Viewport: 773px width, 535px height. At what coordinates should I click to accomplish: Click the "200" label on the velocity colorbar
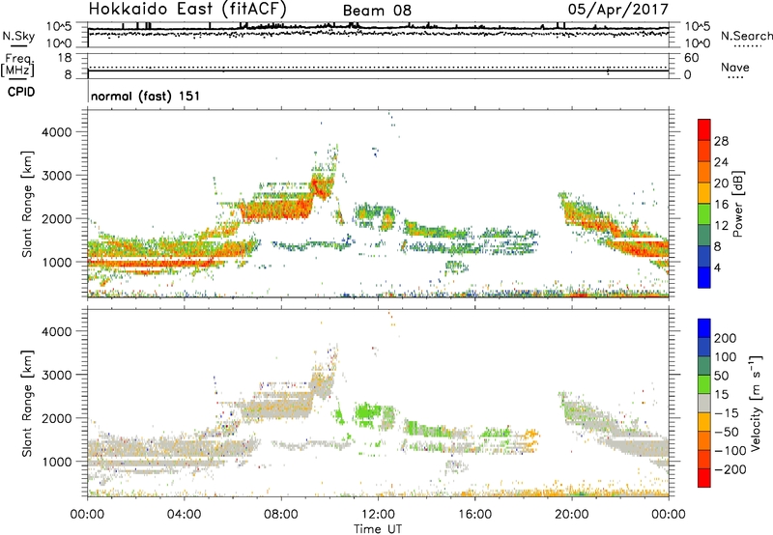[x=726, y=338]
